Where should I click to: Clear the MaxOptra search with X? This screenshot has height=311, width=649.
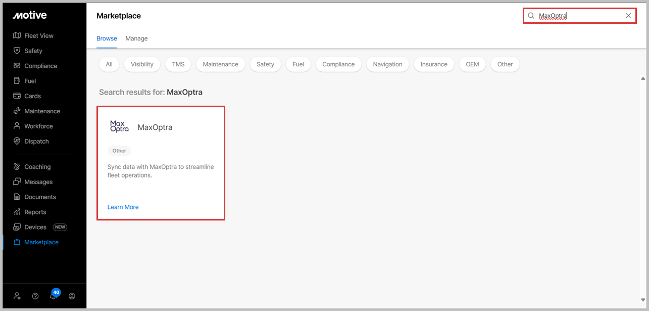pyautogui.click(x=628, y=16)
